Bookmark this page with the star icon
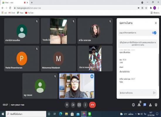 tap(146, 8)
